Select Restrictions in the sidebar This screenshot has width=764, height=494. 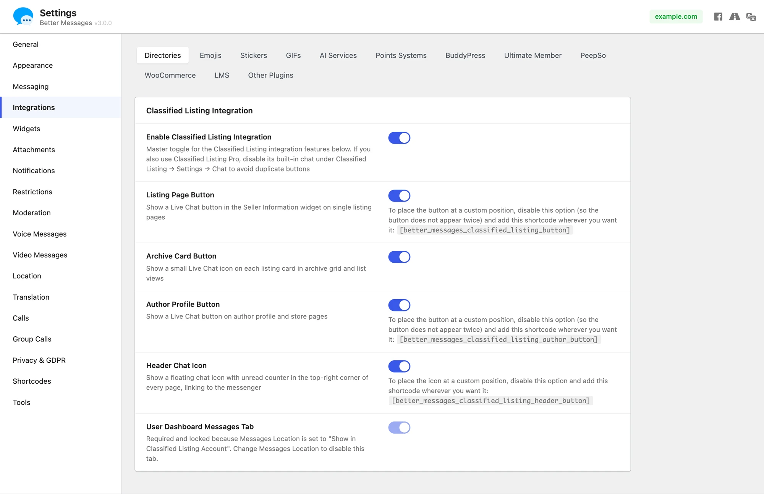coord(60,192)
